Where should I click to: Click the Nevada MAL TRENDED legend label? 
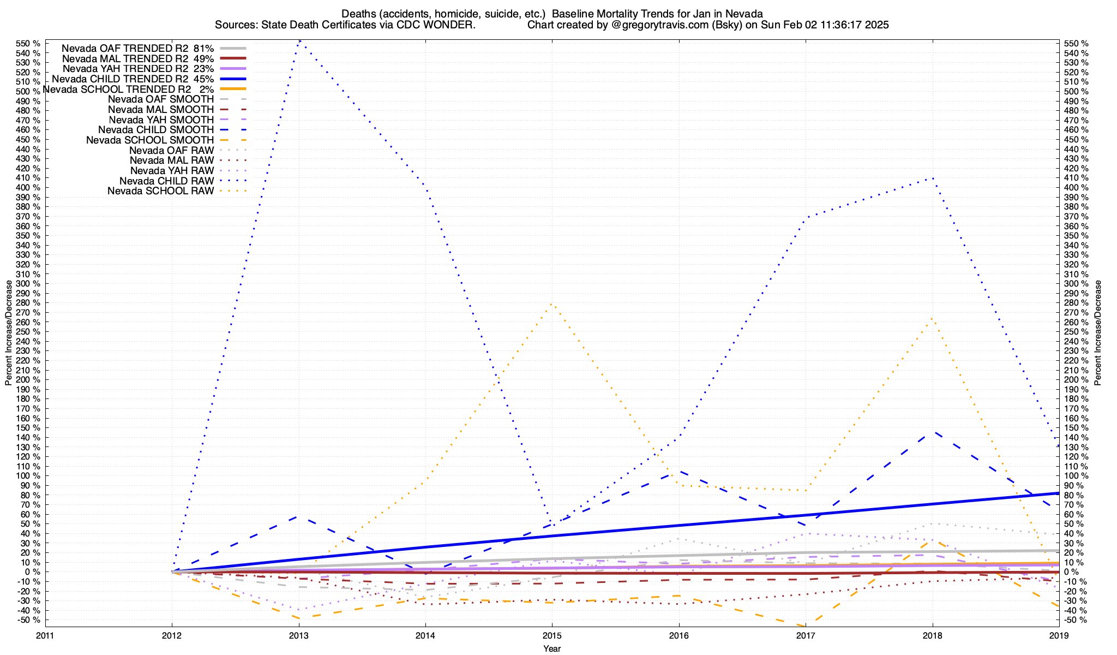137,58
